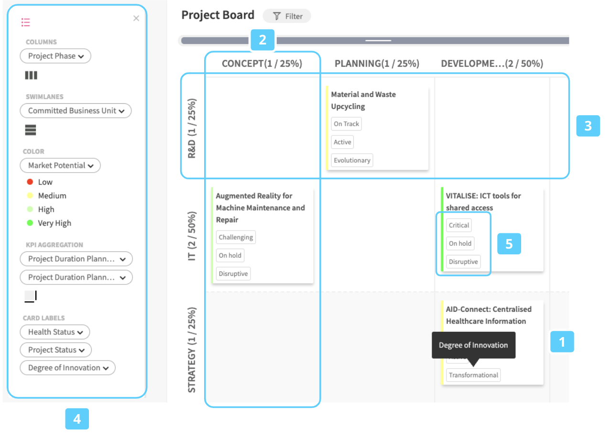Click the columns layout icon under Project Phase
The width and height of the screenshot is (611, 438).
click(x=31, y=75)
